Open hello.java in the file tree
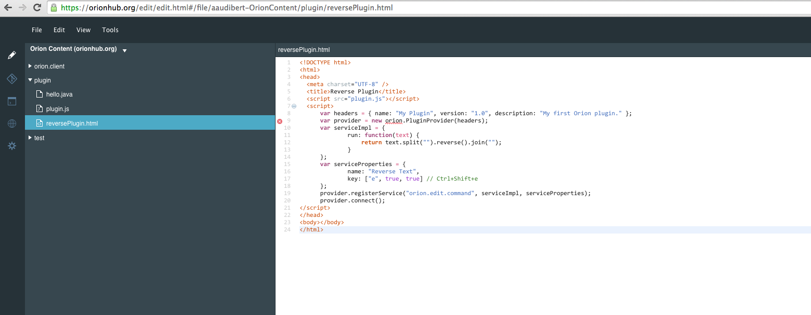The width and height of the screenshot is (811, 315). point(59,94)
